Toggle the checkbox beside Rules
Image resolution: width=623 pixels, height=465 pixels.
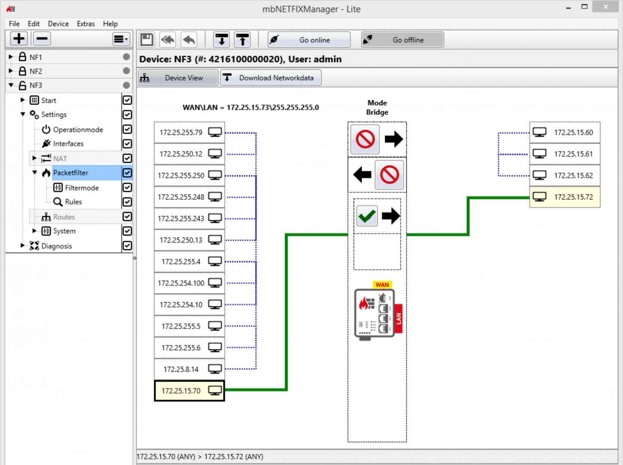(x=127, y=202)
